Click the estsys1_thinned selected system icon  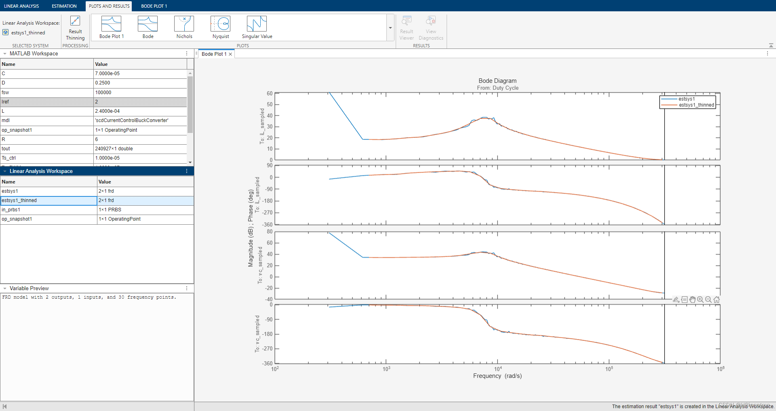point(6,32)
